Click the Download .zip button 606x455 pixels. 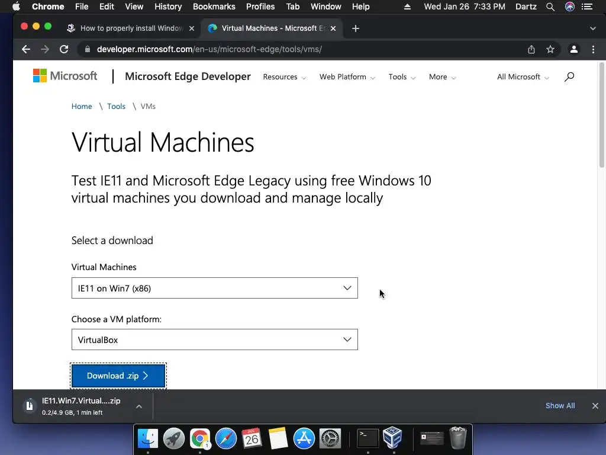pyautogui.click(x=118, y=376)
